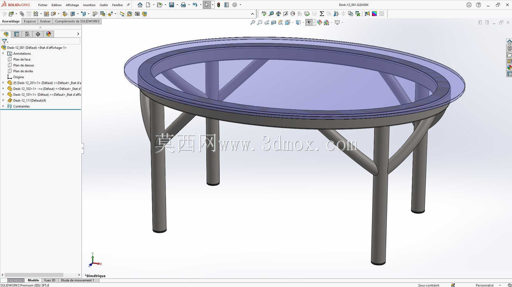The image size is (512, 287).
Task: Select Origine in the feature tree
Action: coord(18,77)
